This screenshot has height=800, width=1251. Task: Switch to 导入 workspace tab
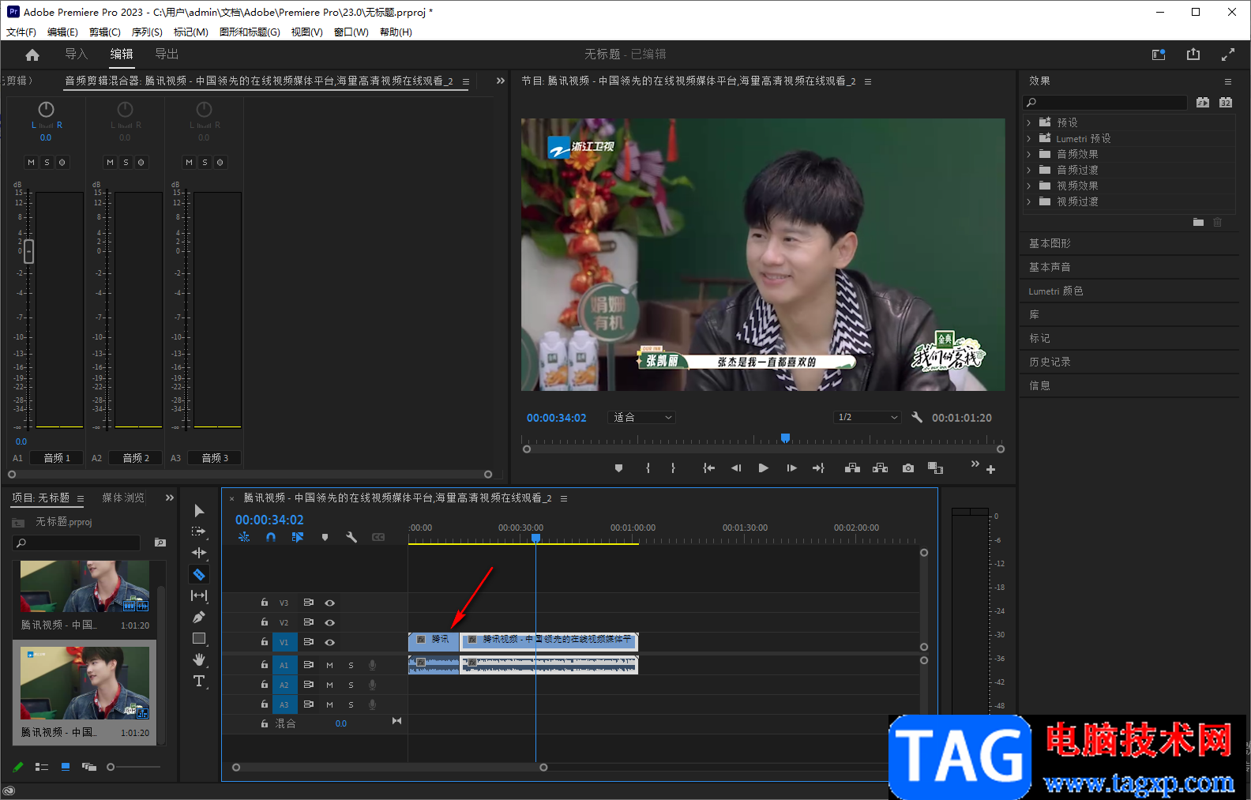click(76, 54)
